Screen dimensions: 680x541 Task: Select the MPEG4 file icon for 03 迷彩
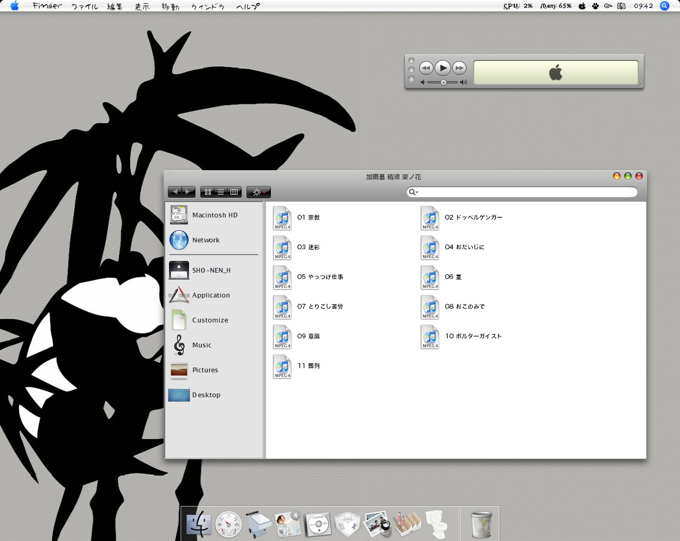click(x=282, y=248)
